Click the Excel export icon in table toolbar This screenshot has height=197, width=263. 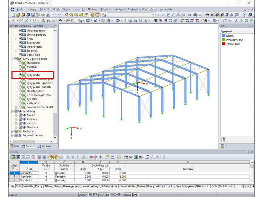pos(136,157)
